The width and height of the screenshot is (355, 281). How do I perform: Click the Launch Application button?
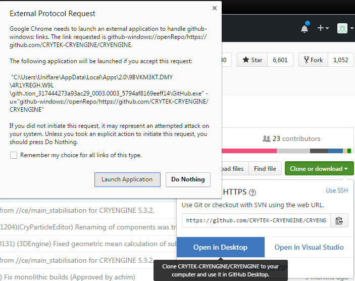[127, 179]
